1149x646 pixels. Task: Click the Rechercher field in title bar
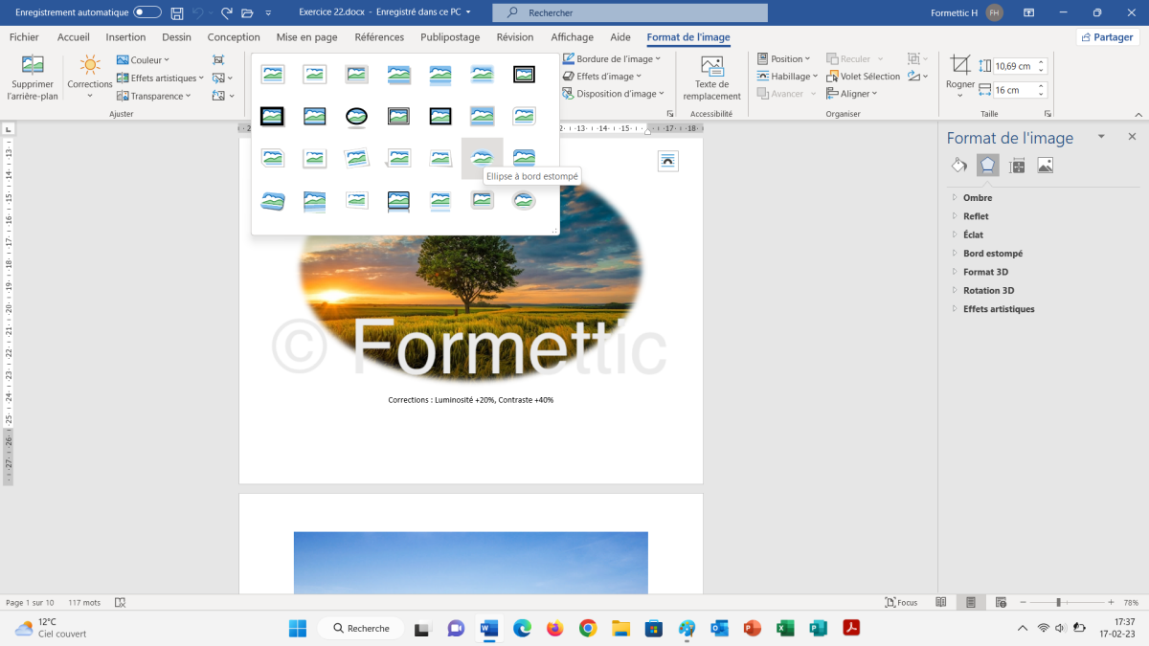coord(630,12)
